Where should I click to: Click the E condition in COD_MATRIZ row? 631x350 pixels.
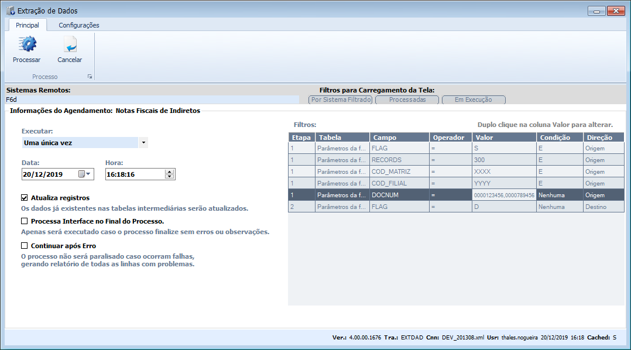point(560,171)
